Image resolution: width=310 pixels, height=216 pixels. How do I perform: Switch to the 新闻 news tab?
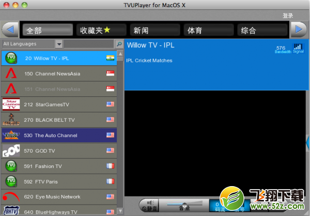[155, 30]
